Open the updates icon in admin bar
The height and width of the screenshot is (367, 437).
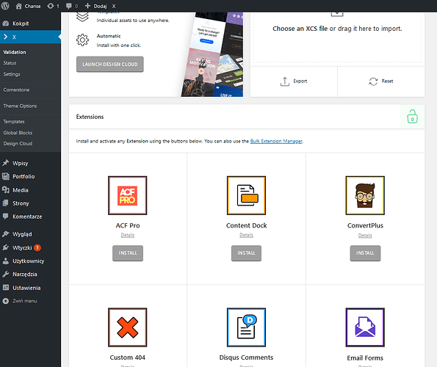tap(53, 6)
